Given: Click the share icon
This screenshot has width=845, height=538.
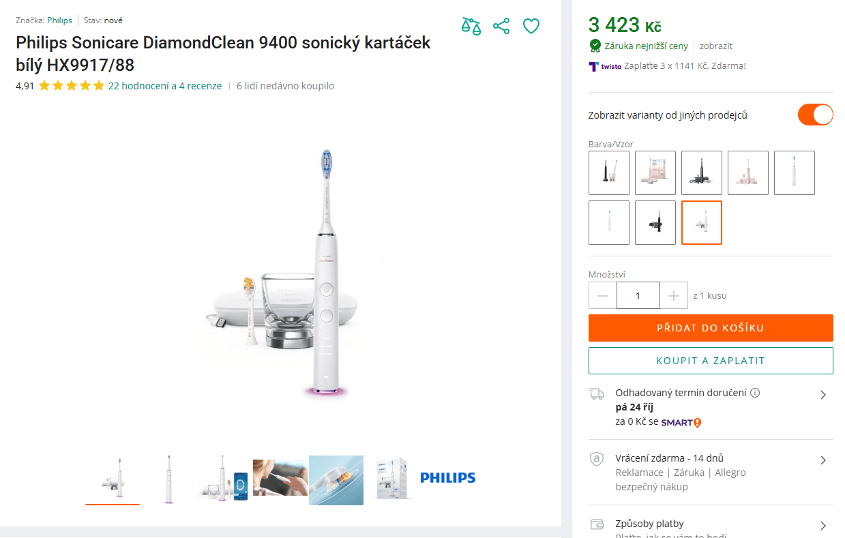Looking at the screenshot, I should coord(501,27).
